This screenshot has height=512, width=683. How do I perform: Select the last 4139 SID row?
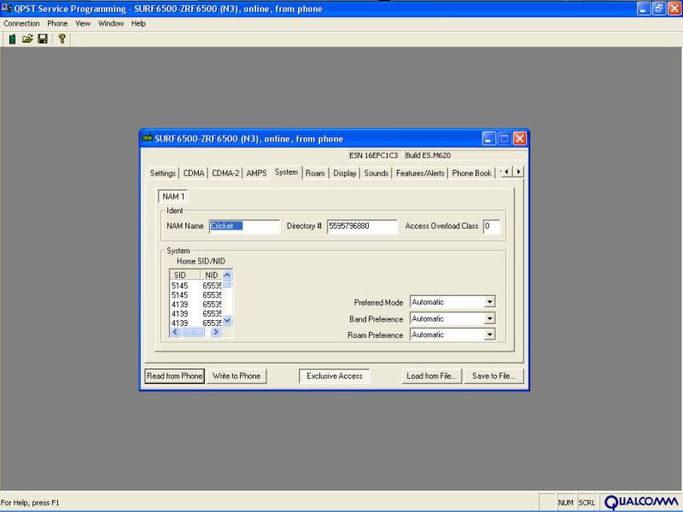coord(196,323)
